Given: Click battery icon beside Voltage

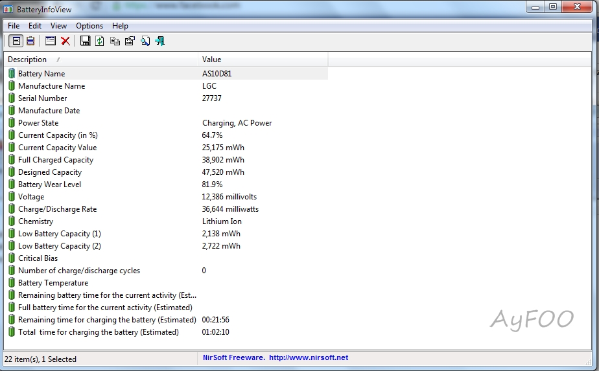Looking at the screenshot, I should [12, 197].
